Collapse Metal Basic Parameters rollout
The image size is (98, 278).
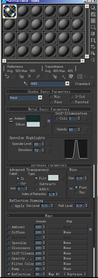(x=49, y=109)
